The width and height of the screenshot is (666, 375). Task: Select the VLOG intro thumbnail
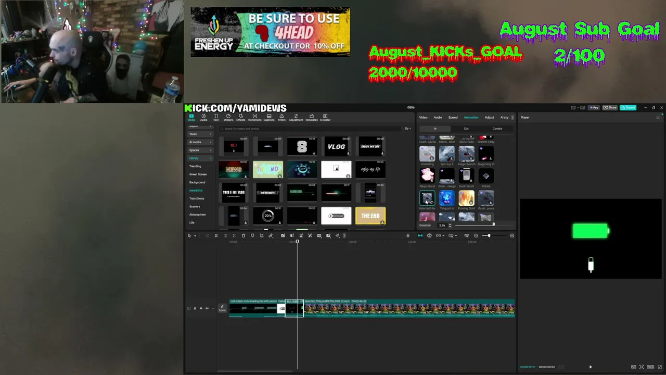click(336, 147)
